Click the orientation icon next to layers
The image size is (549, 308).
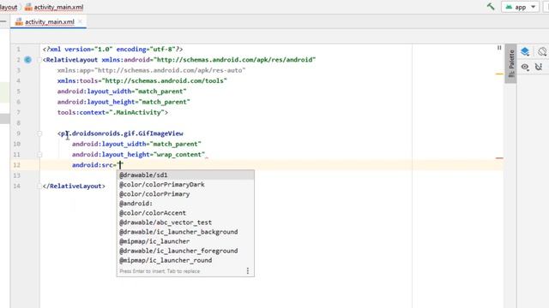pos(542,51)
